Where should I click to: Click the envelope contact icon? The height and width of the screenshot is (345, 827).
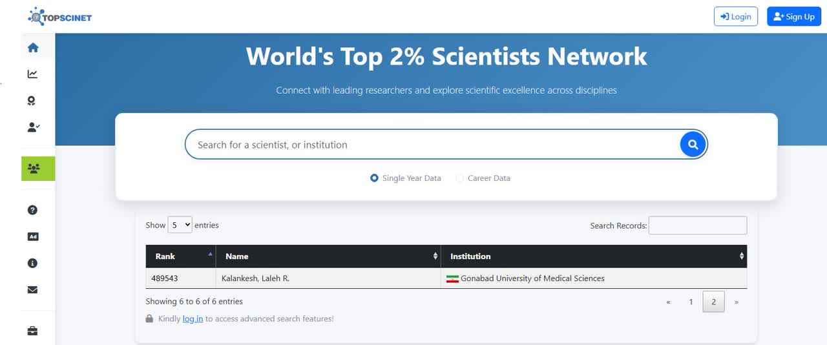33,290
